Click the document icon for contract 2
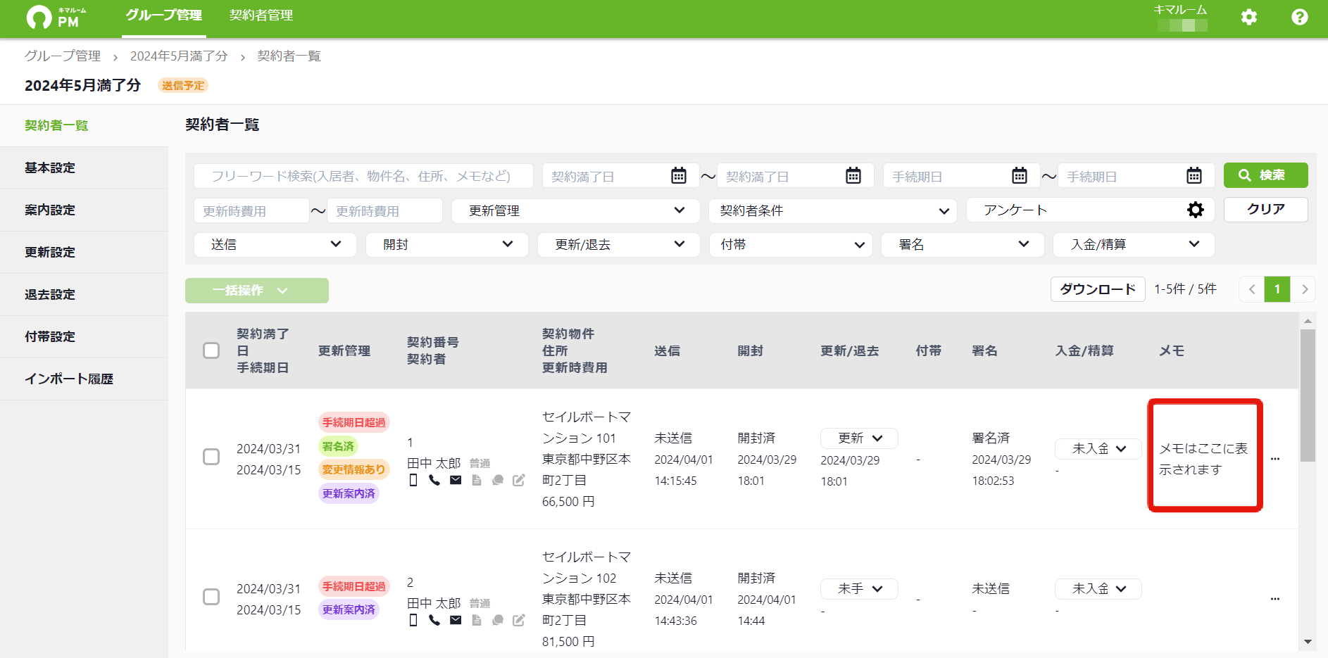Image resolution: width=1328 pixels, height=658 pixels. 477,620
